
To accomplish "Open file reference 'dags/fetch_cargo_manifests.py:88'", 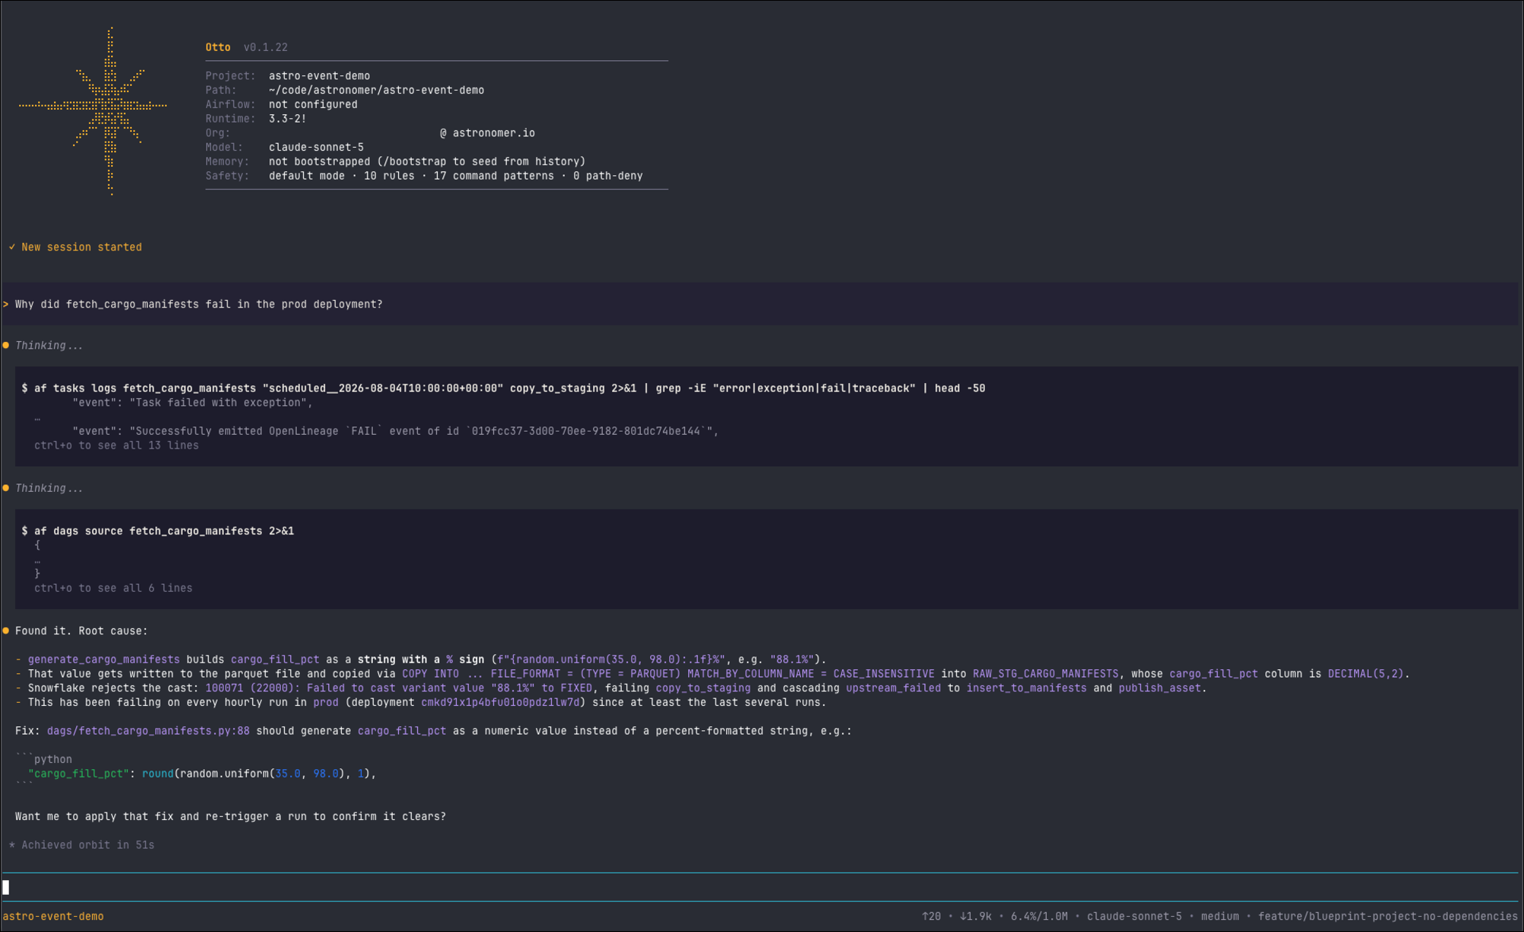I will [x=148, y=731].
